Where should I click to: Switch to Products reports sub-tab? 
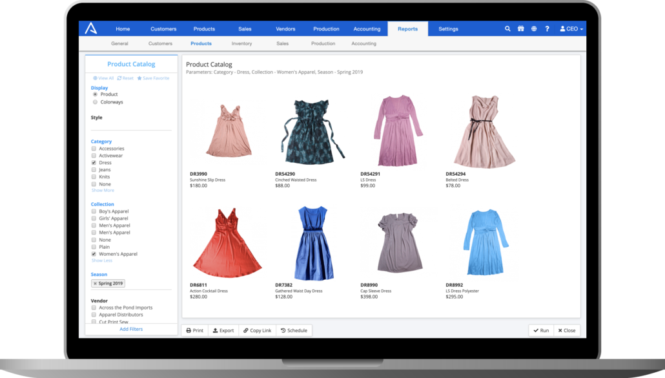(201, 43)
